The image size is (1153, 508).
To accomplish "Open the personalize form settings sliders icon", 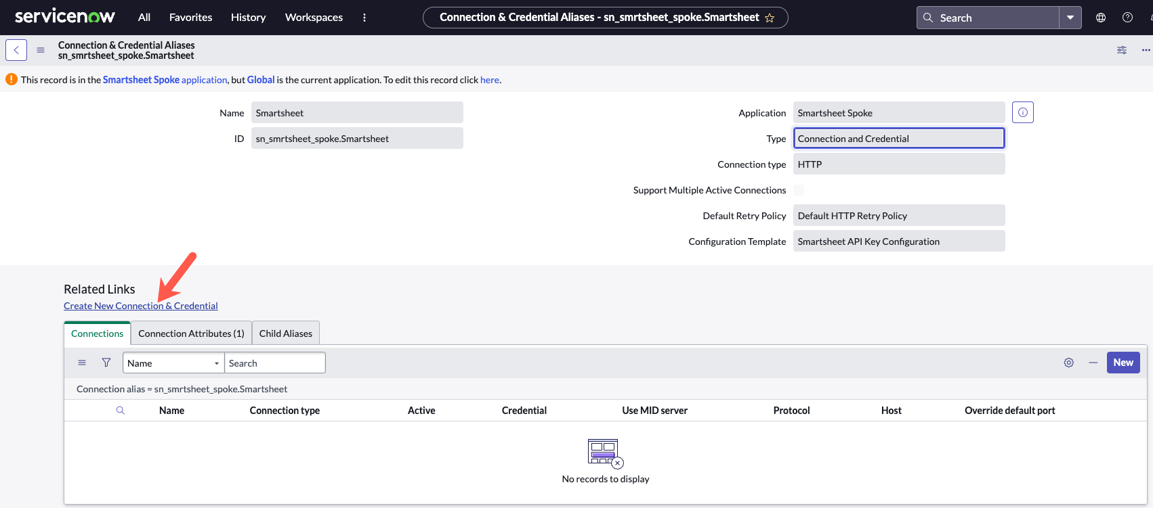I will [x=1122, y=50].
